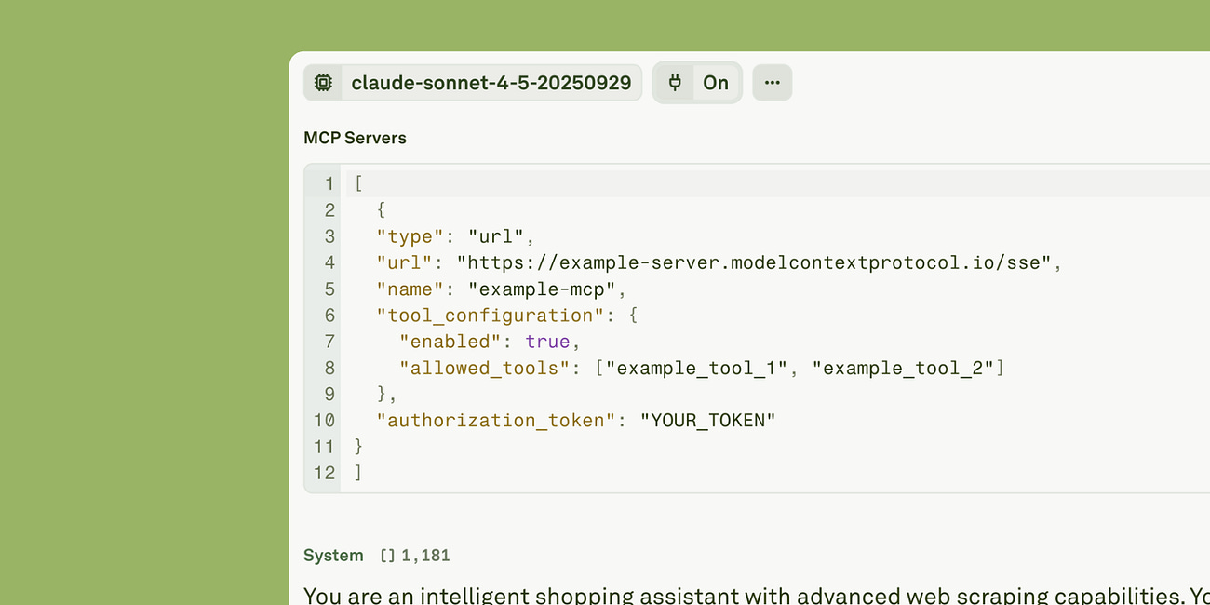Click the true value after "enabled"

tap(547, 342)
